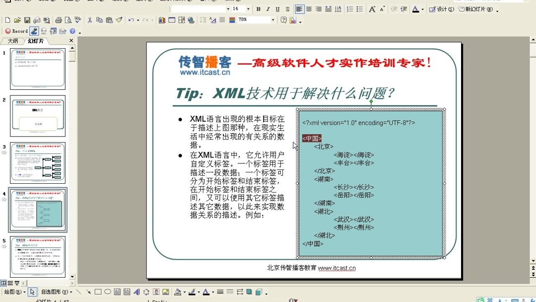Toggle italic formatting
This screenshot has width=536, height=302.
pyautogui.click(x=268, y=8)
